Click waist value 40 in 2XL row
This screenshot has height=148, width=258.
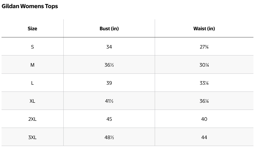[204, 119]
